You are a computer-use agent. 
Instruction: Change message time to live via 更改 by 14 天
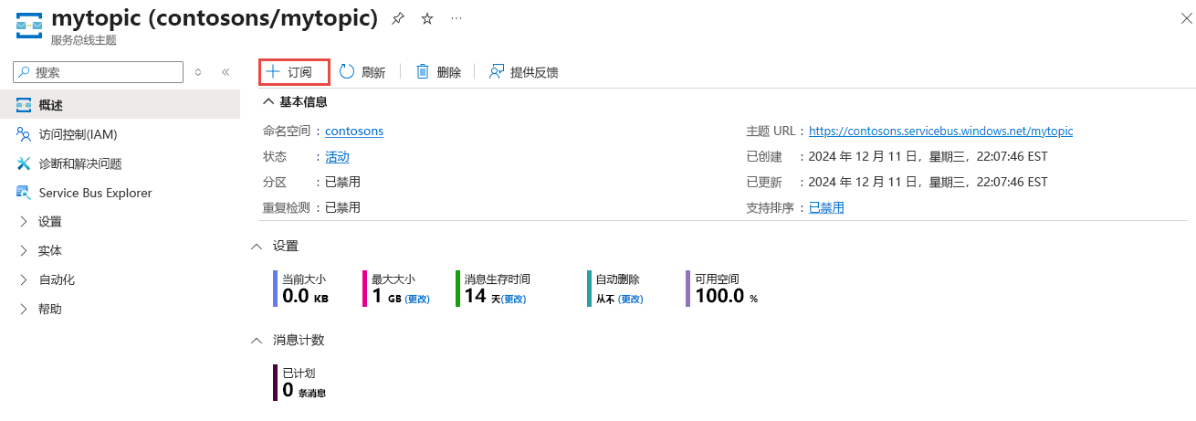(x=511, y=299)
